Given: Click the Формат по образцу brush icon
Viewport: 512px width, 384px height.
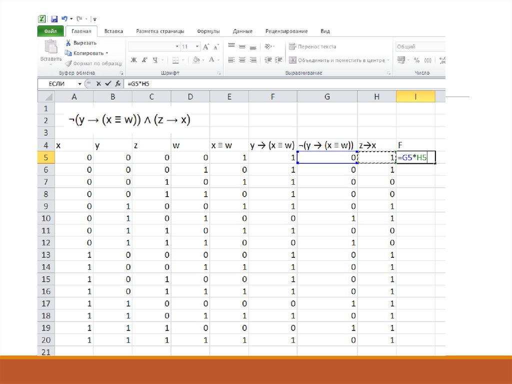Looking at the screenshot, I should pos(68,63).
